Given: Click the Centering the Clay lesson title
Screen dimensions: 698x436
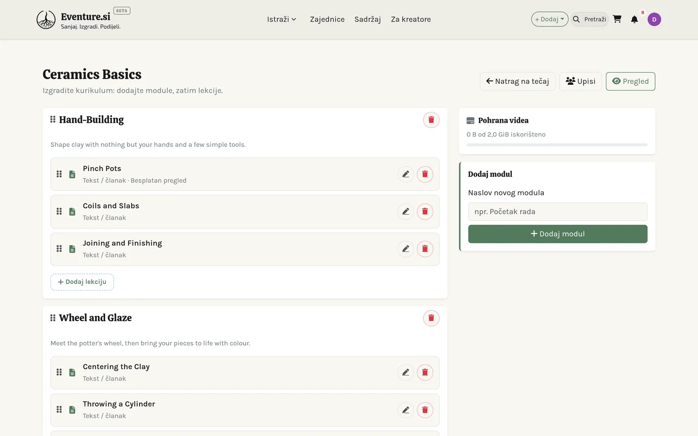Looking at the screenshot, I should click(x=116, y=367).
